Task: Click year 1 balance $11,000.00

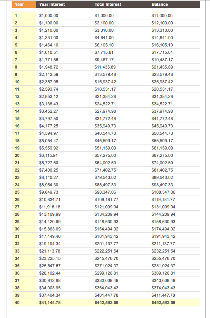Action: [162, 15]
